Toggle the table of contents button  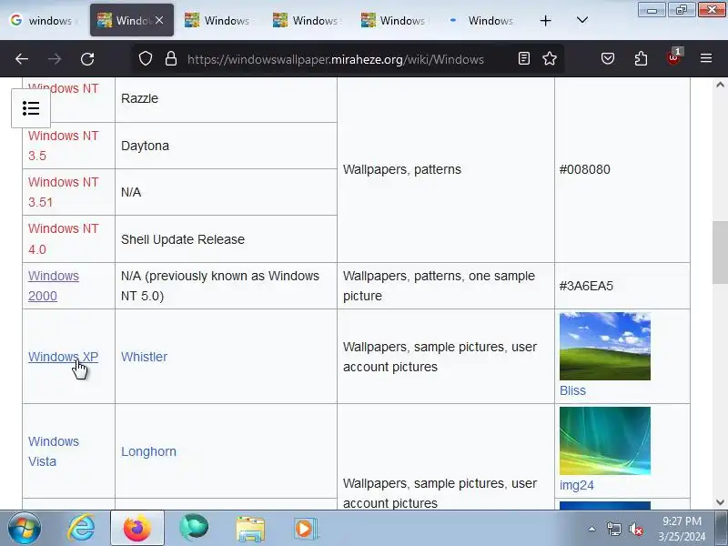pos(31,108)
